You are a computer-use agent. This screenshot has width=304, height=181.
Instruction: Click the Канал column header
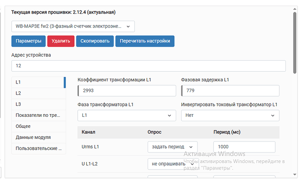89,132
